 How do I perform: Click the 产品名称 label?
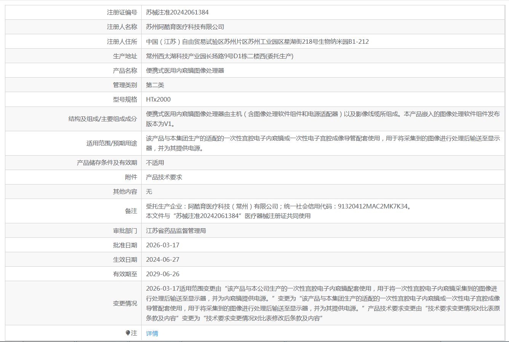[x=125, y=70]
